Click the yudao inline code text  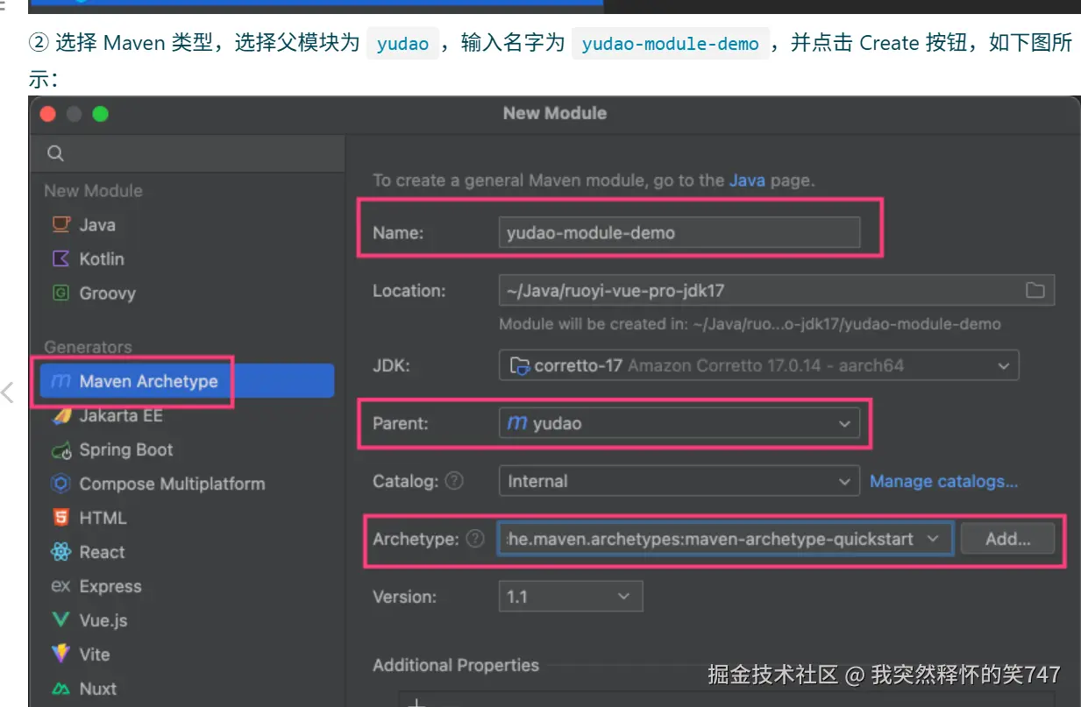click(x=402, y=44)
